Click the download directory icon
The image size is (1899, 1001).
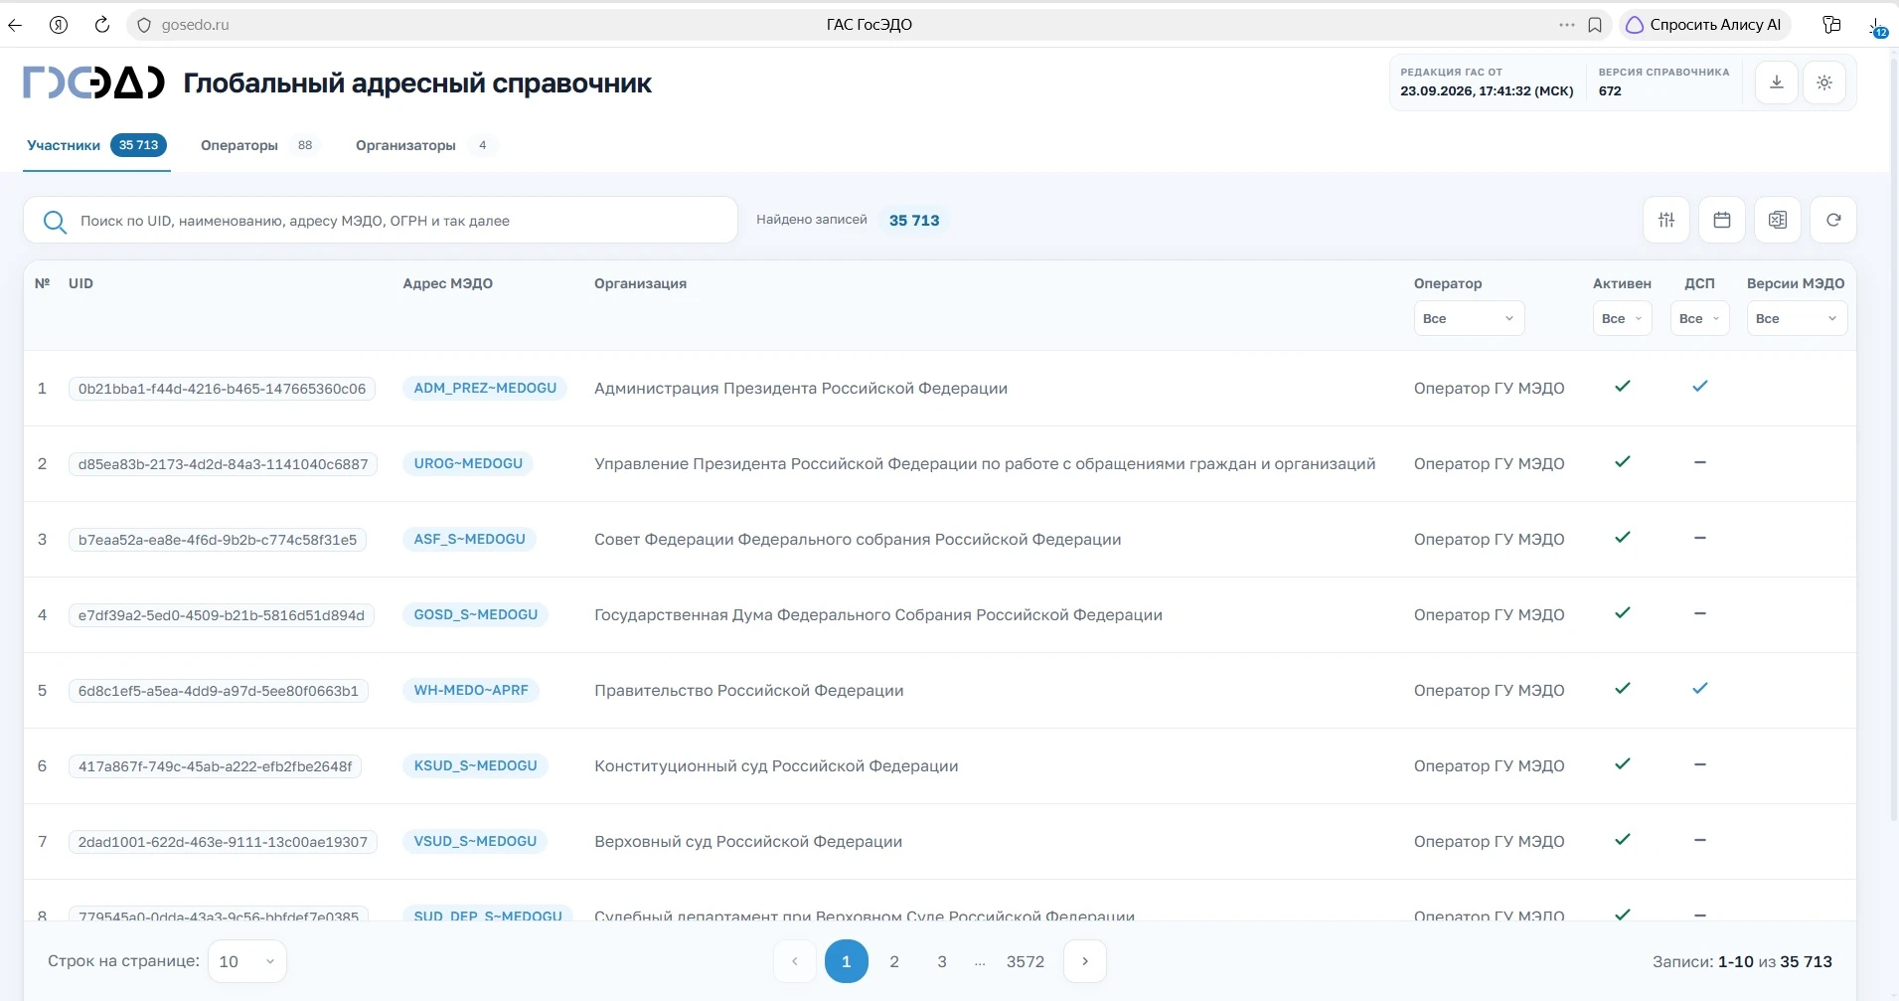pyautogui.click(x=1777, y=83)
